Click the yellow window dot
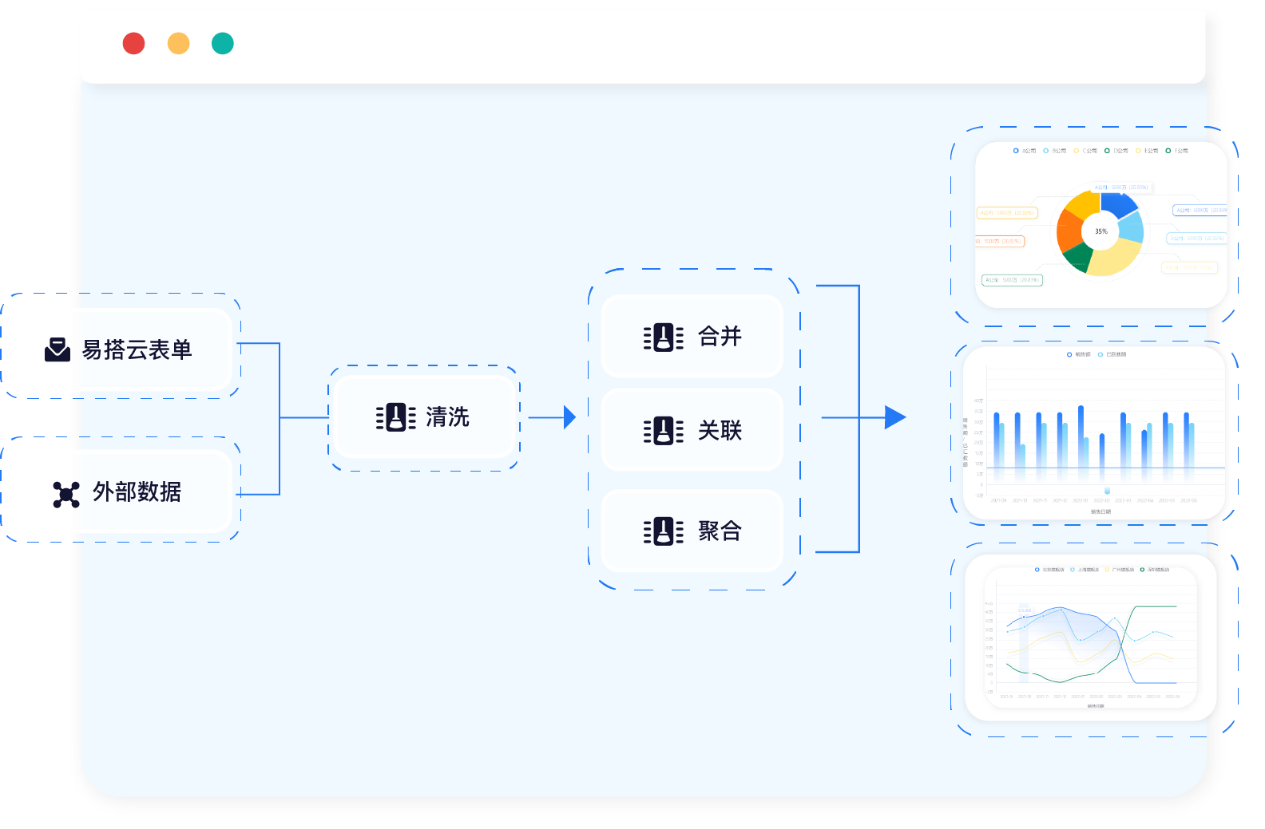Screen dimensions: 1265x829 178,43
